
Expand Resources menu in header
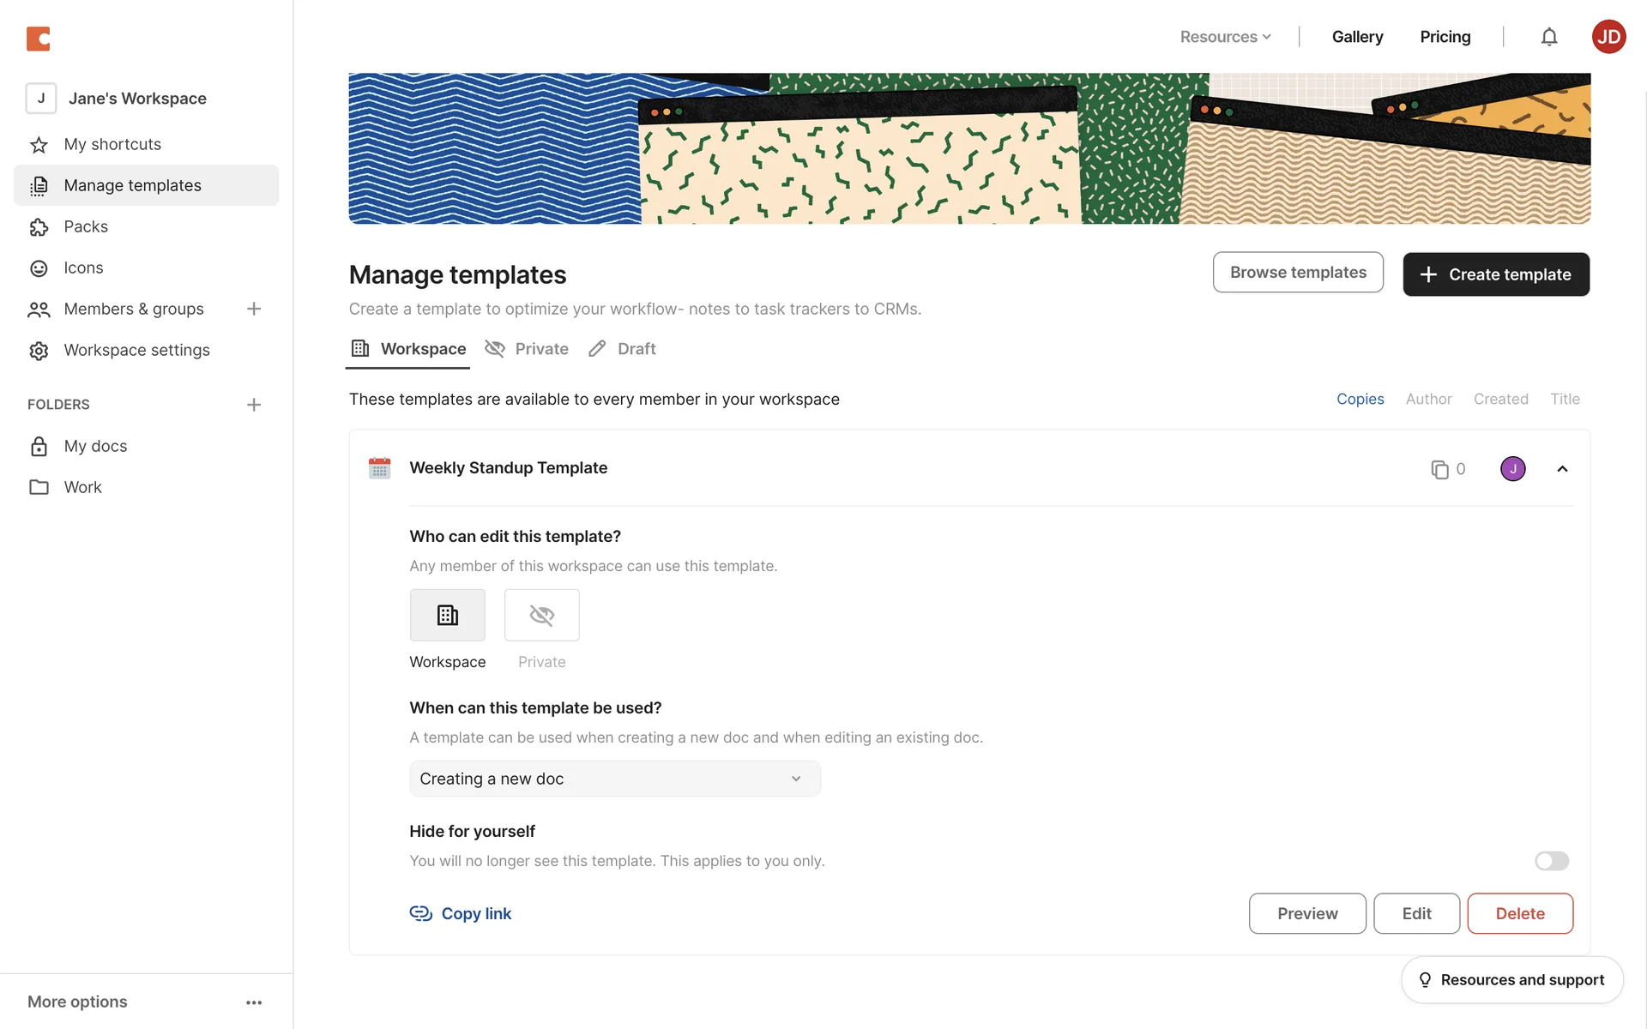tap(1225, 37)
